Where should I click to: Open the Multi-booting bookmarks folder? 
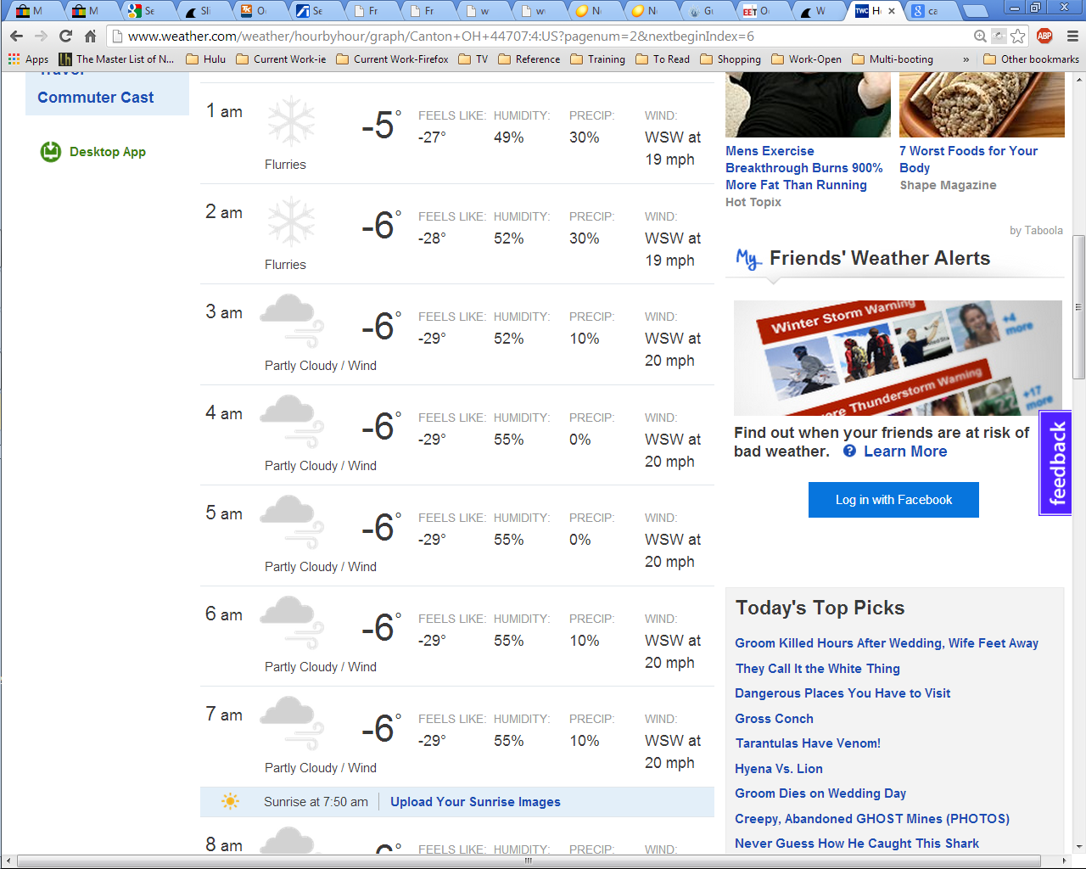tap(892, 59)
